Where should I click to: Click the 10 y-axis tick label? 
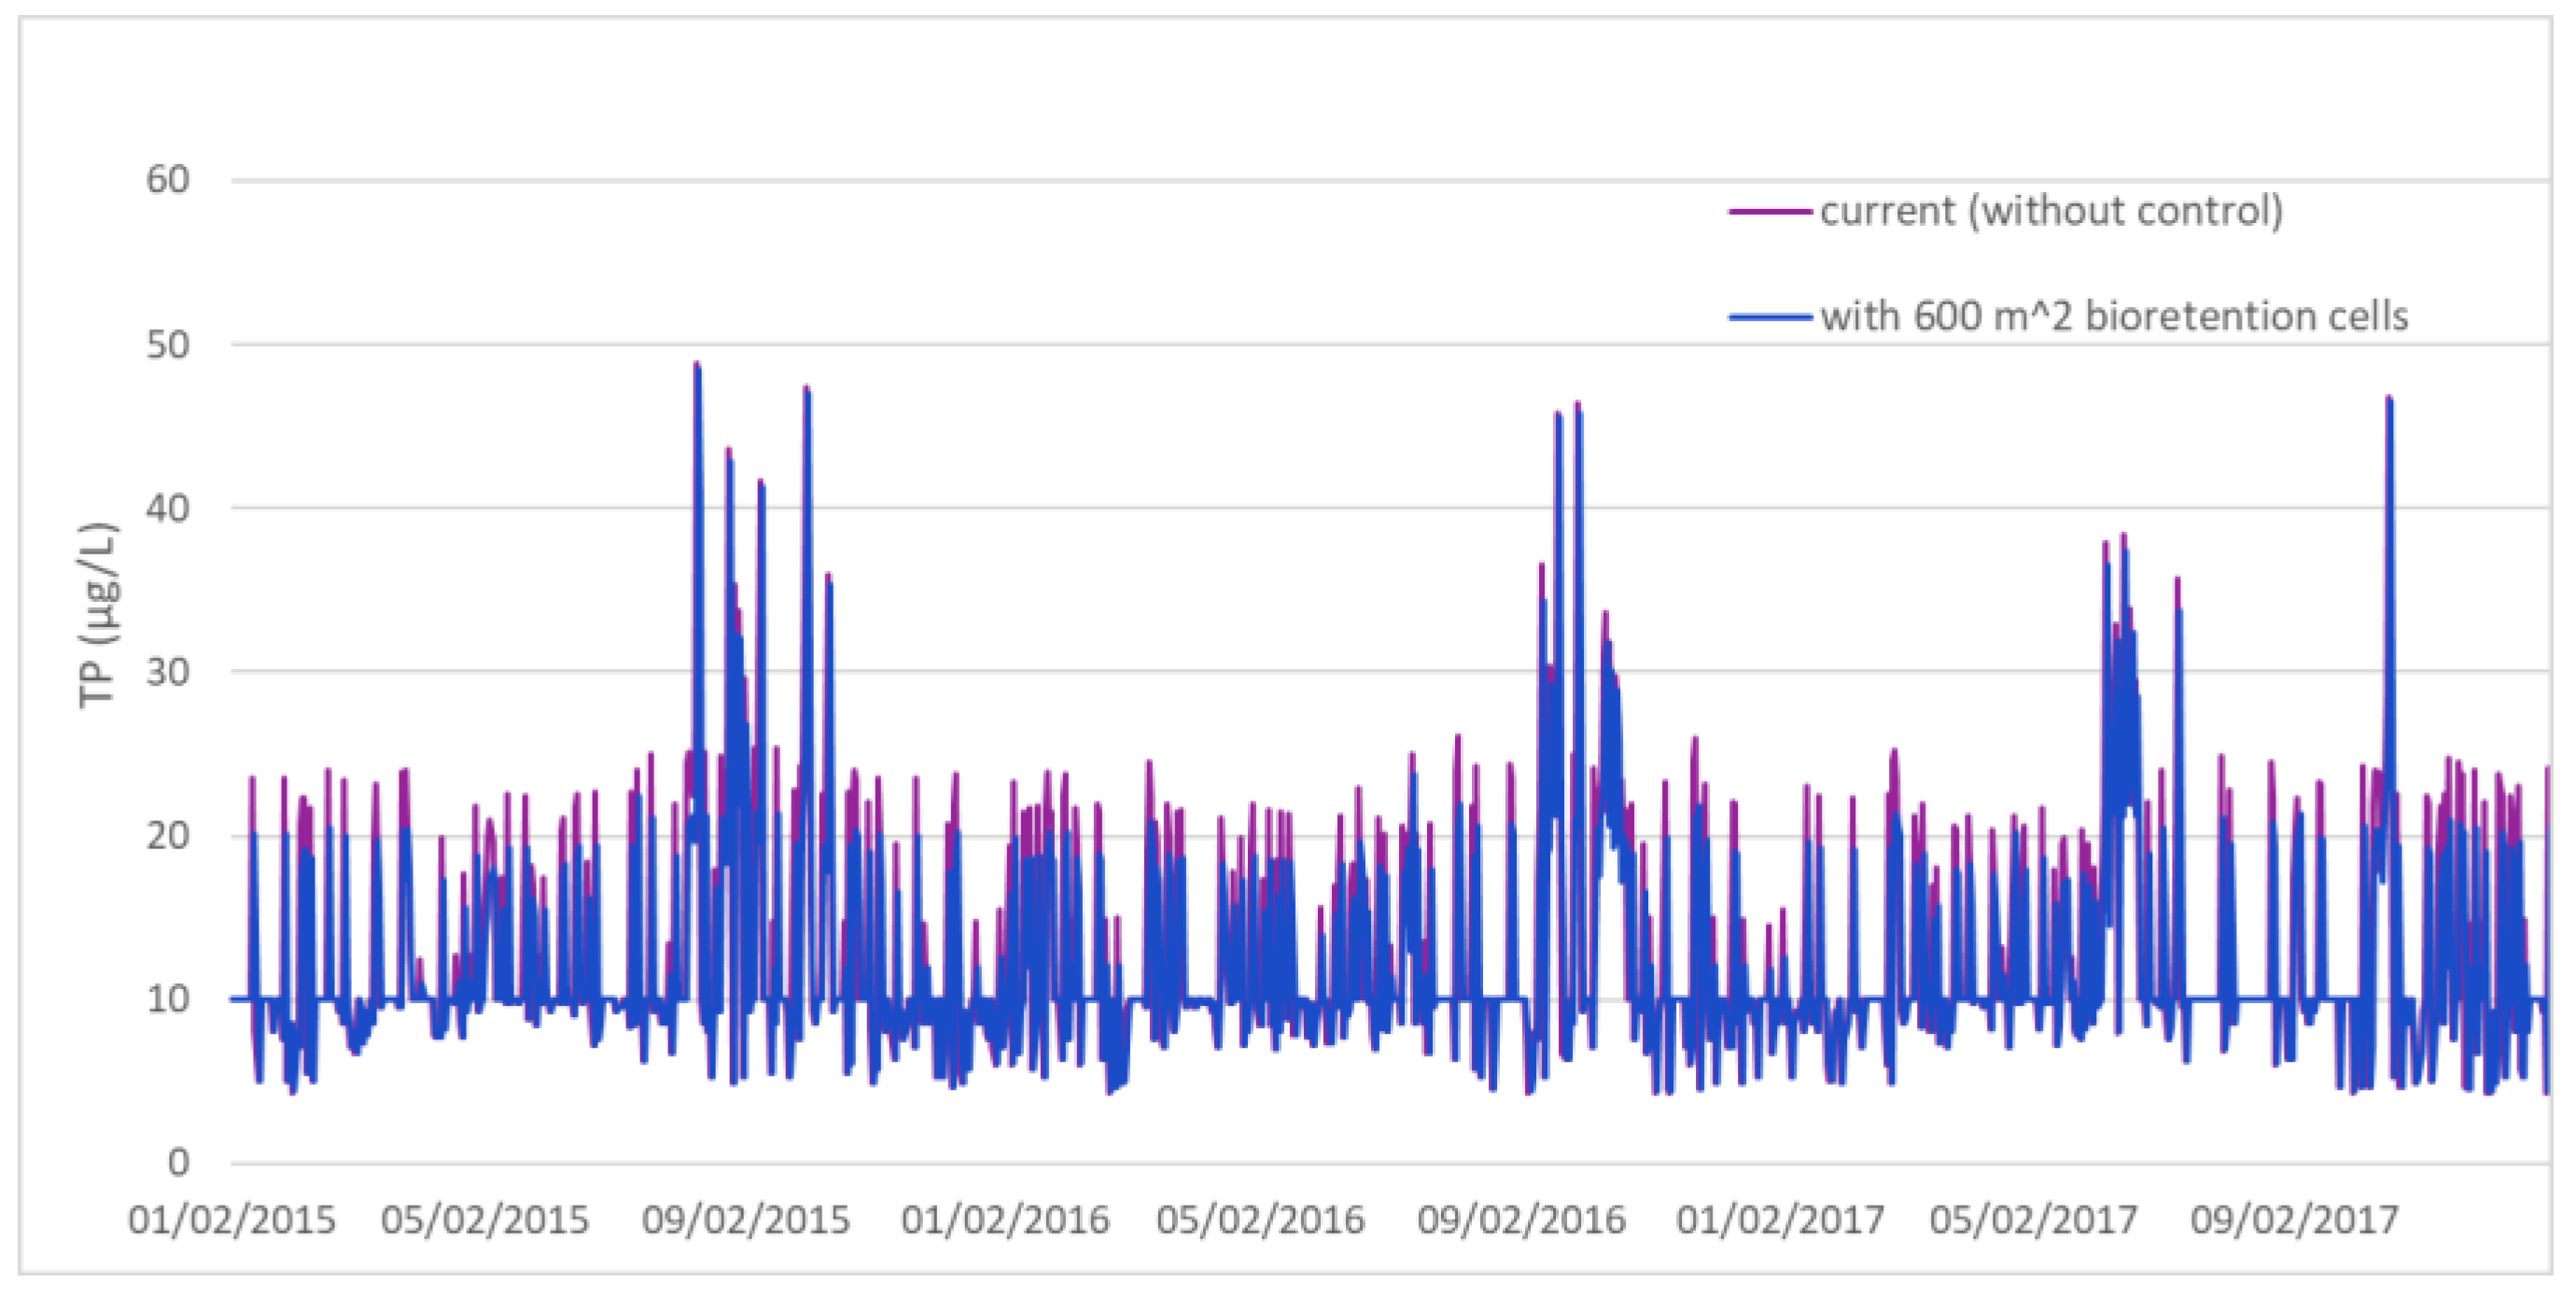tap(167, 998)
